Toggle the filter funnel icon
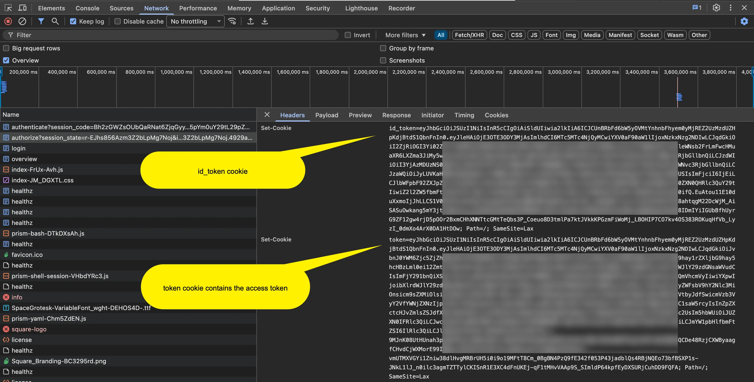Viewport: 754px width, 382px height. (x=41, y=21)
